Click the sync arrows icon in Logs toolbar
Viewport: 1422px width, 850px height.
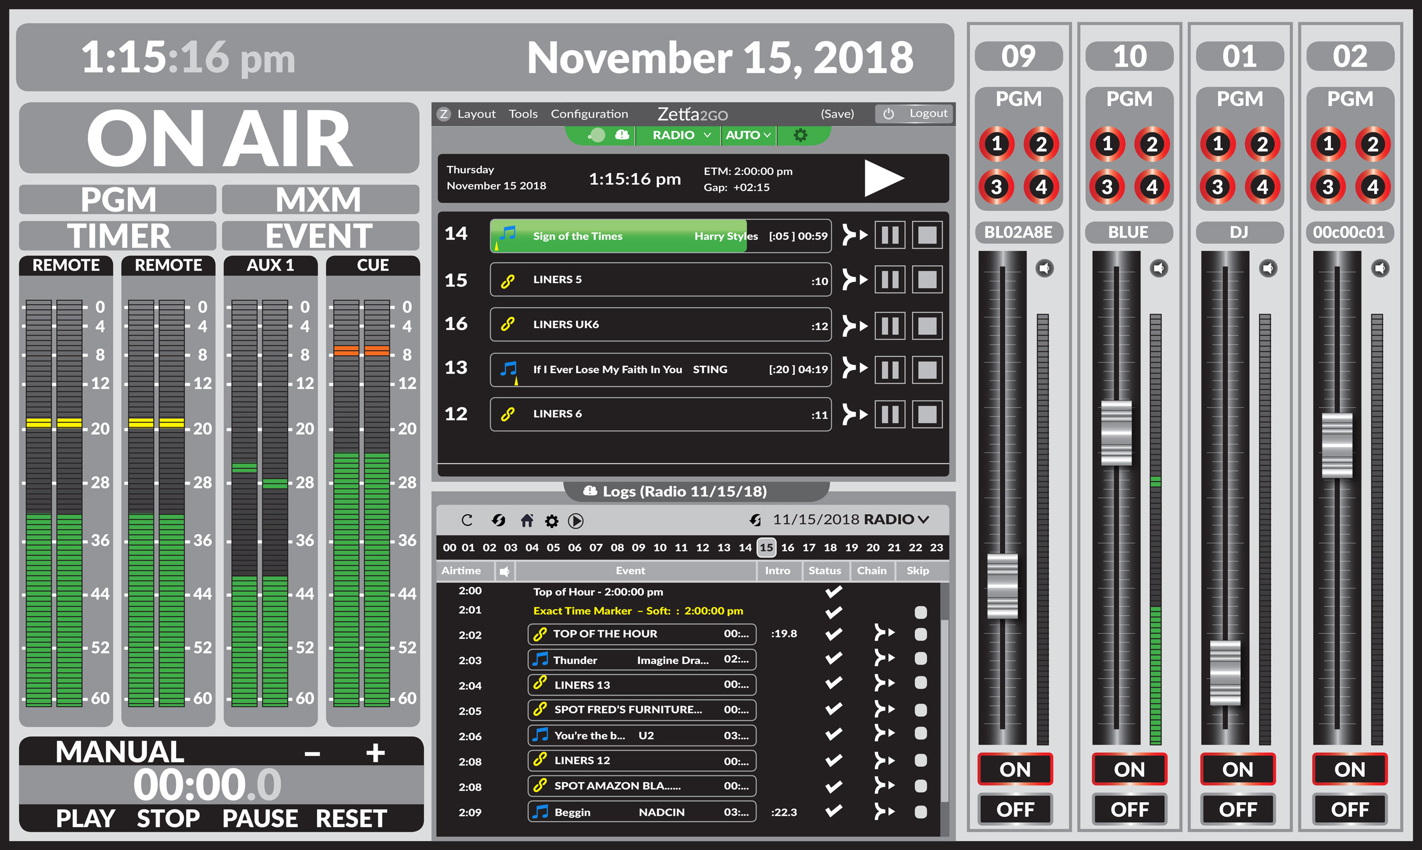click(498, 520)
